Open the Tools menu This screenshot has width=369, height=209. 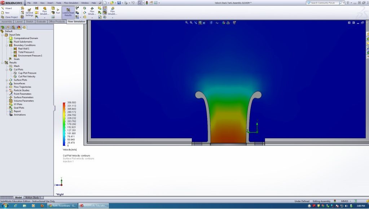pyautogui.click(x=58, y=3)
